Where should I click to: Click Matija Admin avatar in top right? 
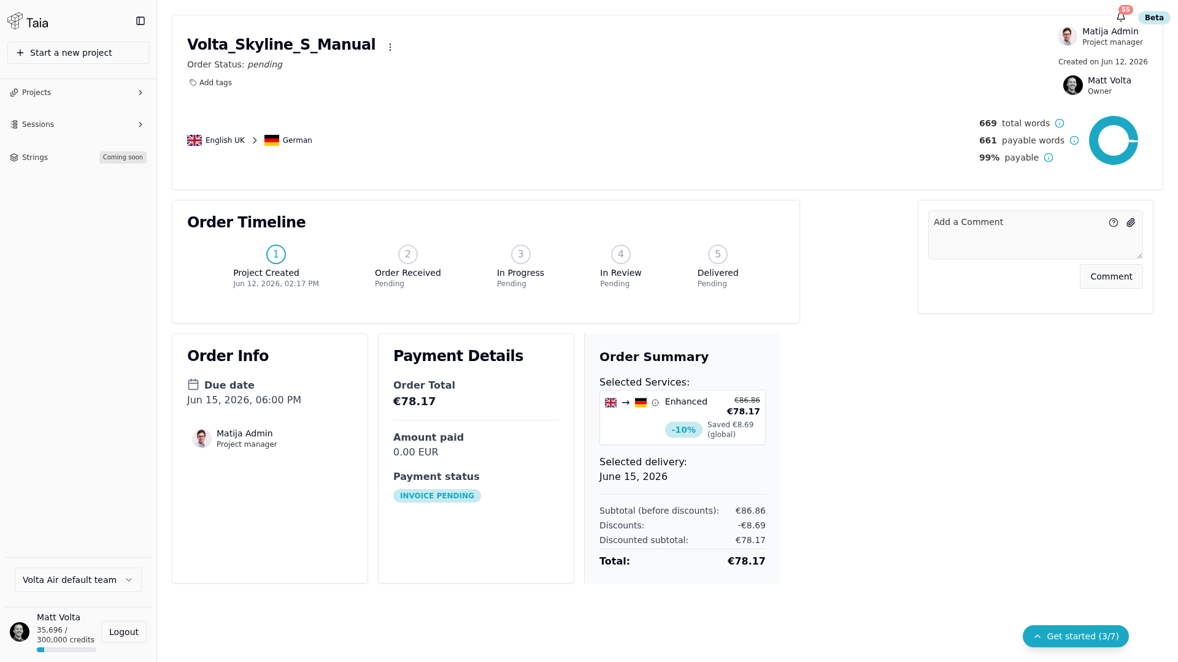pyautogui.click(x=1068, y=36)
